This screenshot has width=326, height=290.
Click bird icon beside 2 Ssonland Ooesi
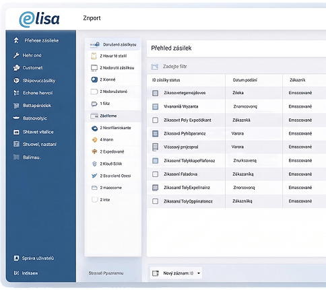click(94, 176)
